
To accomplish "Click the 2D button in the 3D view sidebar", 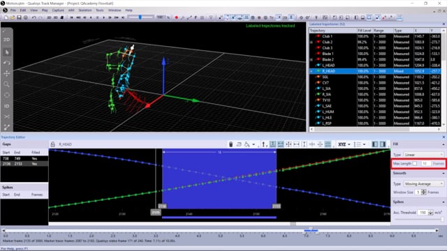I will pos(7,40).
